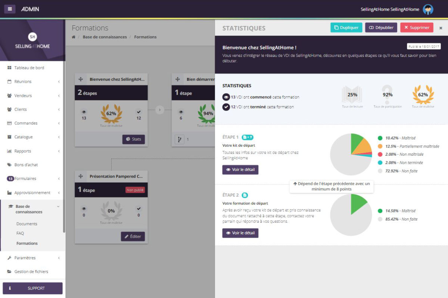Click the home icon in breadcrumb
This screenshot has width=448, height=298.
[74, 37]
